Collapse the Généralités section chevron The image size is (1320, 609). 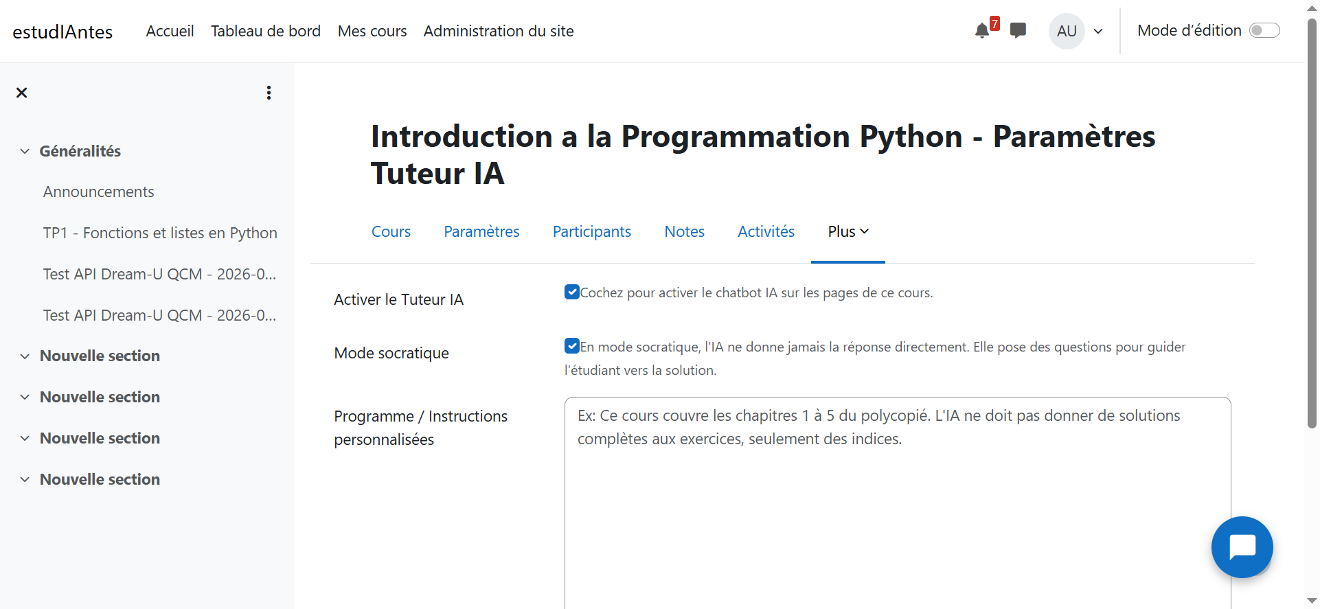tap(25, 151)
